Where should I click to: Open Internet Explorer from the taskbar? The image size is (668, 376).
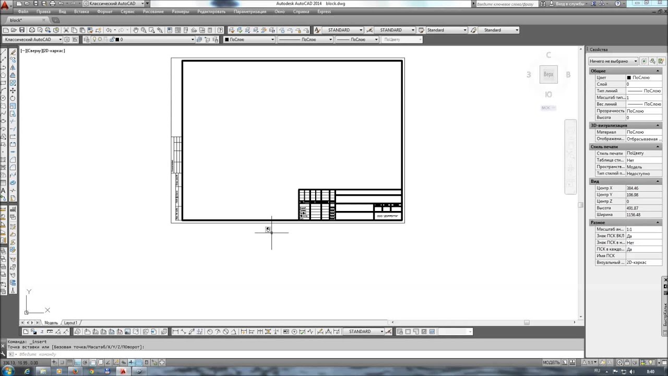pos(27,371)
